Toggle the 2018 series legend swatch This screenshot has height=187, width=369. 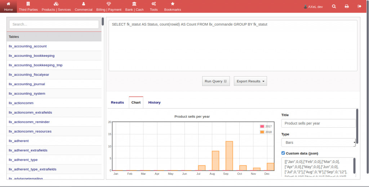pos(262,132)
